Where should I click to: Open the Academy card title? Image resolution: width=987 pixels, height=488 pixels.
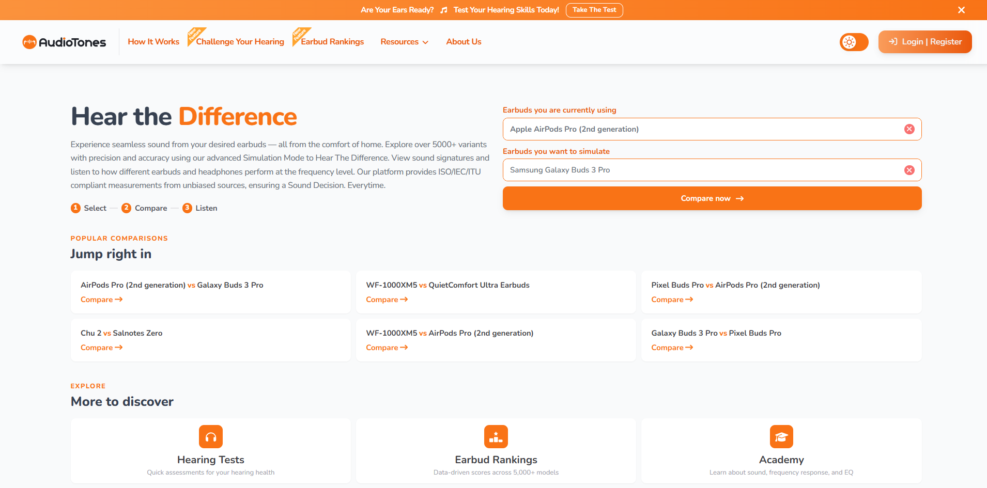[x=781, y=460]
